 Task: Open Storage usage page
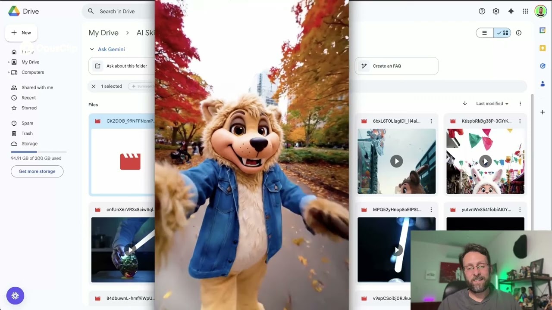[29, 144]
